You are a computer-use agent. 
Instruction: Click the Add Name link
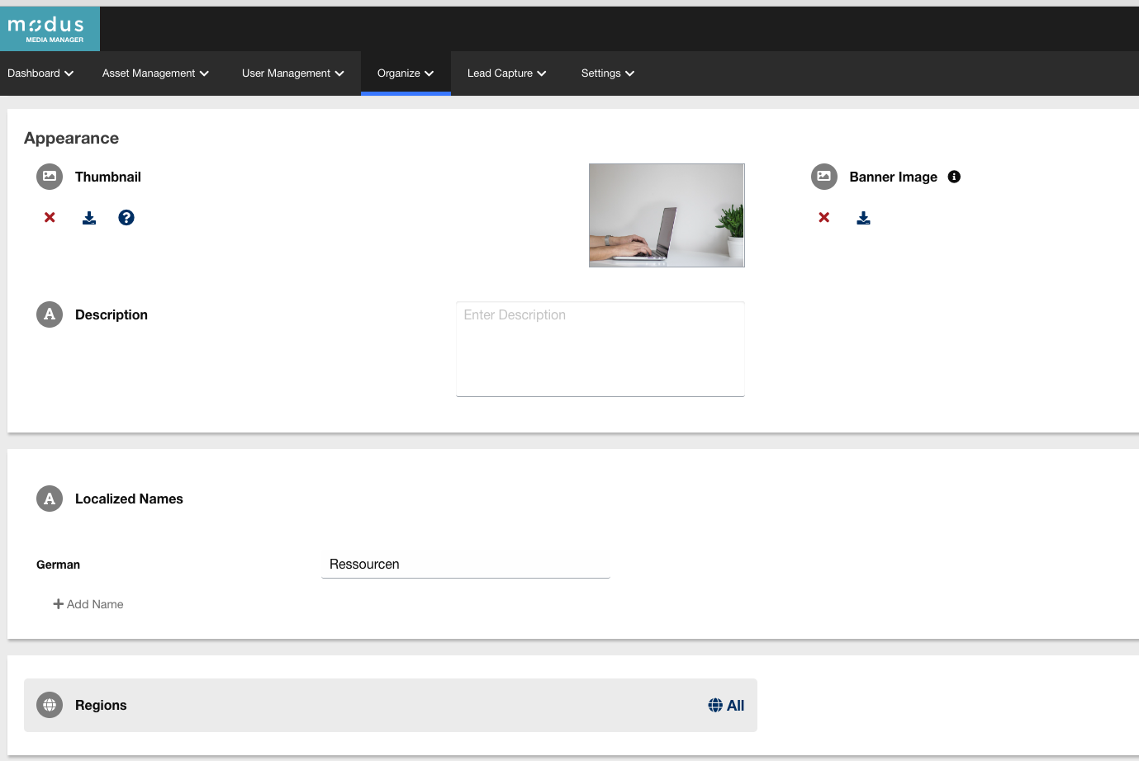click(88, 604)
